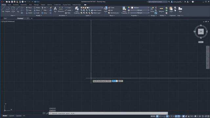Open the object color ByLayer dropdown

[x=140, y=8]
